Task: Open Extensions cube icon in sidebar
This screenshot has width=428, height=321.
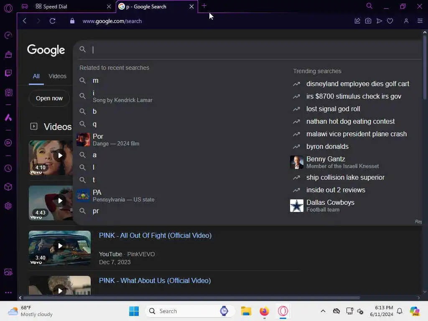Action: (8, 187)
